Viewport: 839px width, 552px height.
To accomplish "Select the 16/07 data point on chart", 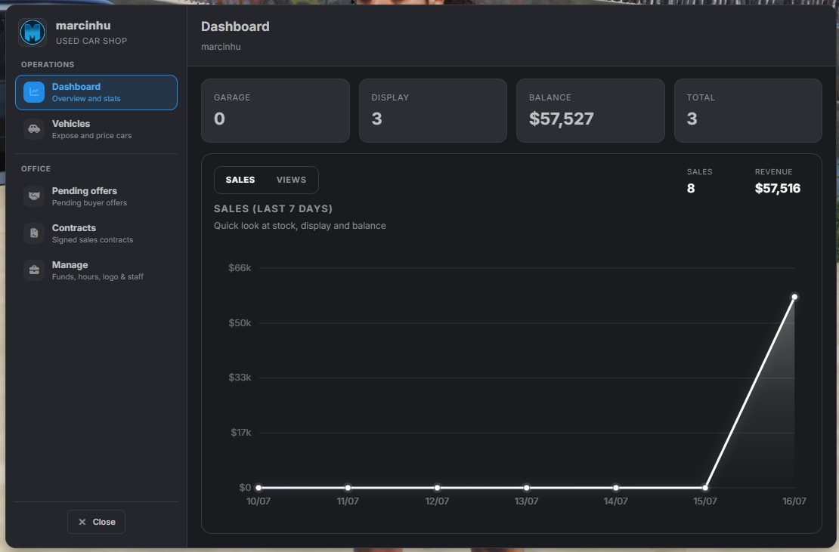I will (x=794, y=297).
